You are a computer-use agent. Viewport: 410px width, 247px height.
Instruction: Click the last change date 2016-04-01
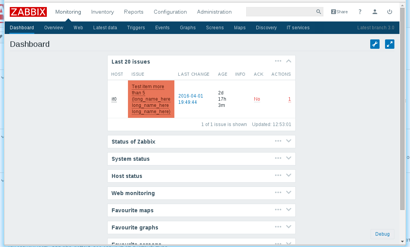(191, 99)
